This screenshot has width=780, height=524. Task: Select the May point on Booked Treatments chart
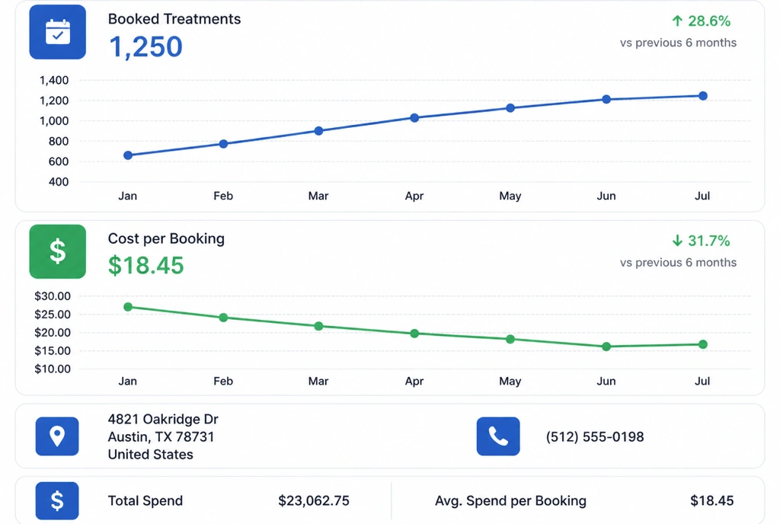tap(510, 108)
